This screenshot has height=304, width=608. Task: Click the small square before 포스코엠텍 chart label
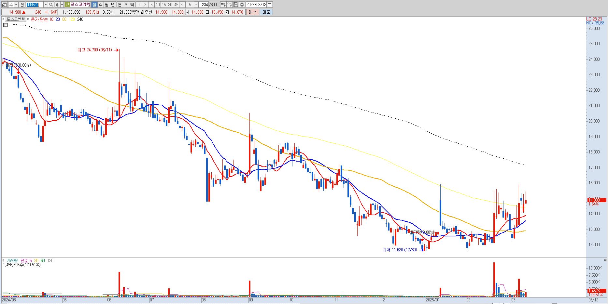(x=4, y=19)
